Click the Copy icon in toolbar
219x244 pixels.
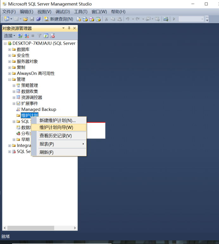click(113, 19)
